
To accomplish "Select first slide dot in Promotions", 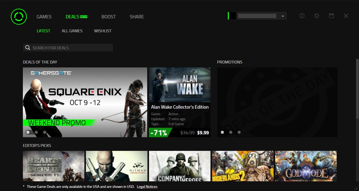I will [x=222, y=132].
